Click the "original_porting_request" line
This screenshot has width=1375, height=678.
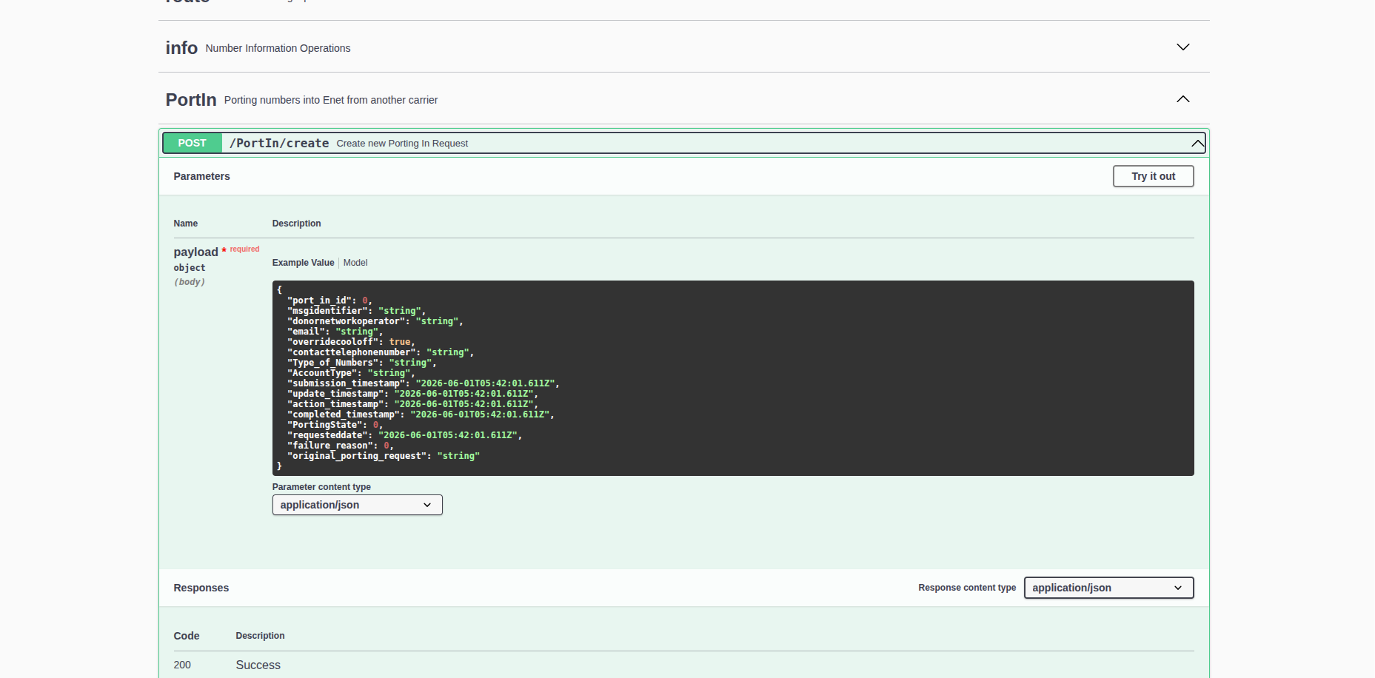pos(384,456)
